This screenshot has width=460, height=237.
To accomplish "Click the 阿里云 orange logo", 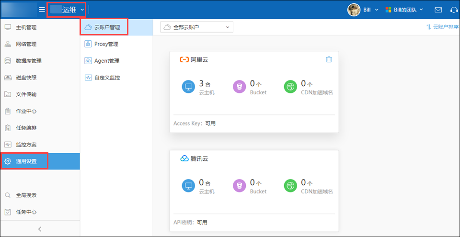I will pos(184,60).
